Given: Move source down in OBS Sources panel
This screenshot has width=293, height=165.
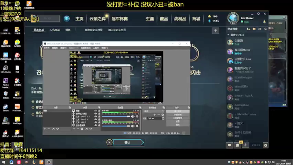Looking at the screenshot, I should tap(91, 129).
